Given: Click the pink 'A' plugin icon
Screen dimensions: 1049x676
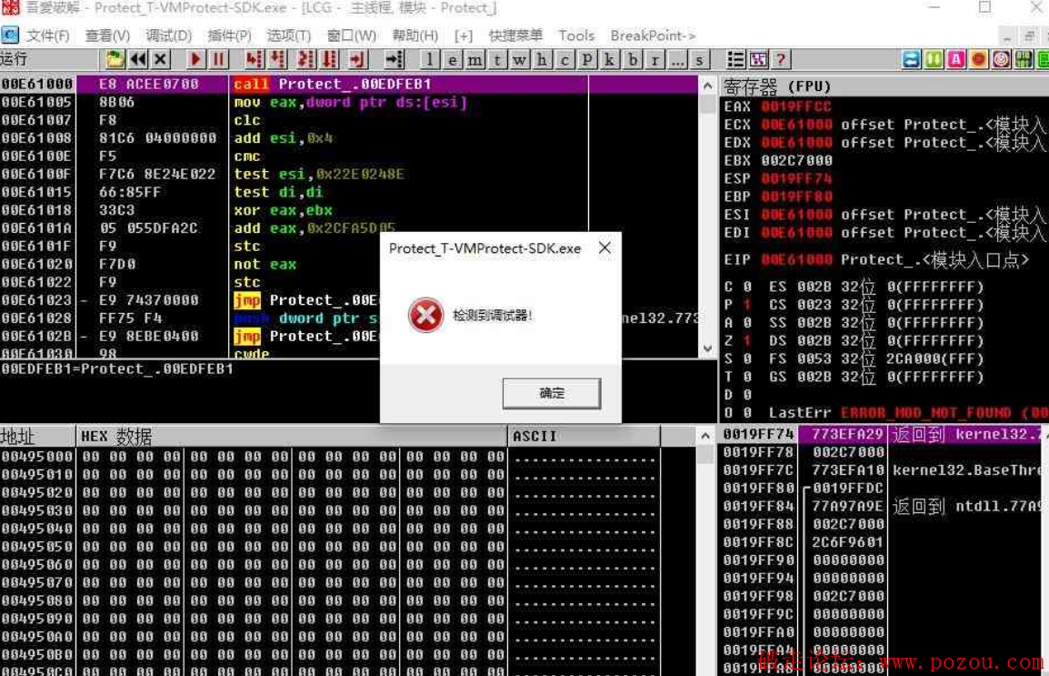Looking at the screenshot, I should click(956, 59).
